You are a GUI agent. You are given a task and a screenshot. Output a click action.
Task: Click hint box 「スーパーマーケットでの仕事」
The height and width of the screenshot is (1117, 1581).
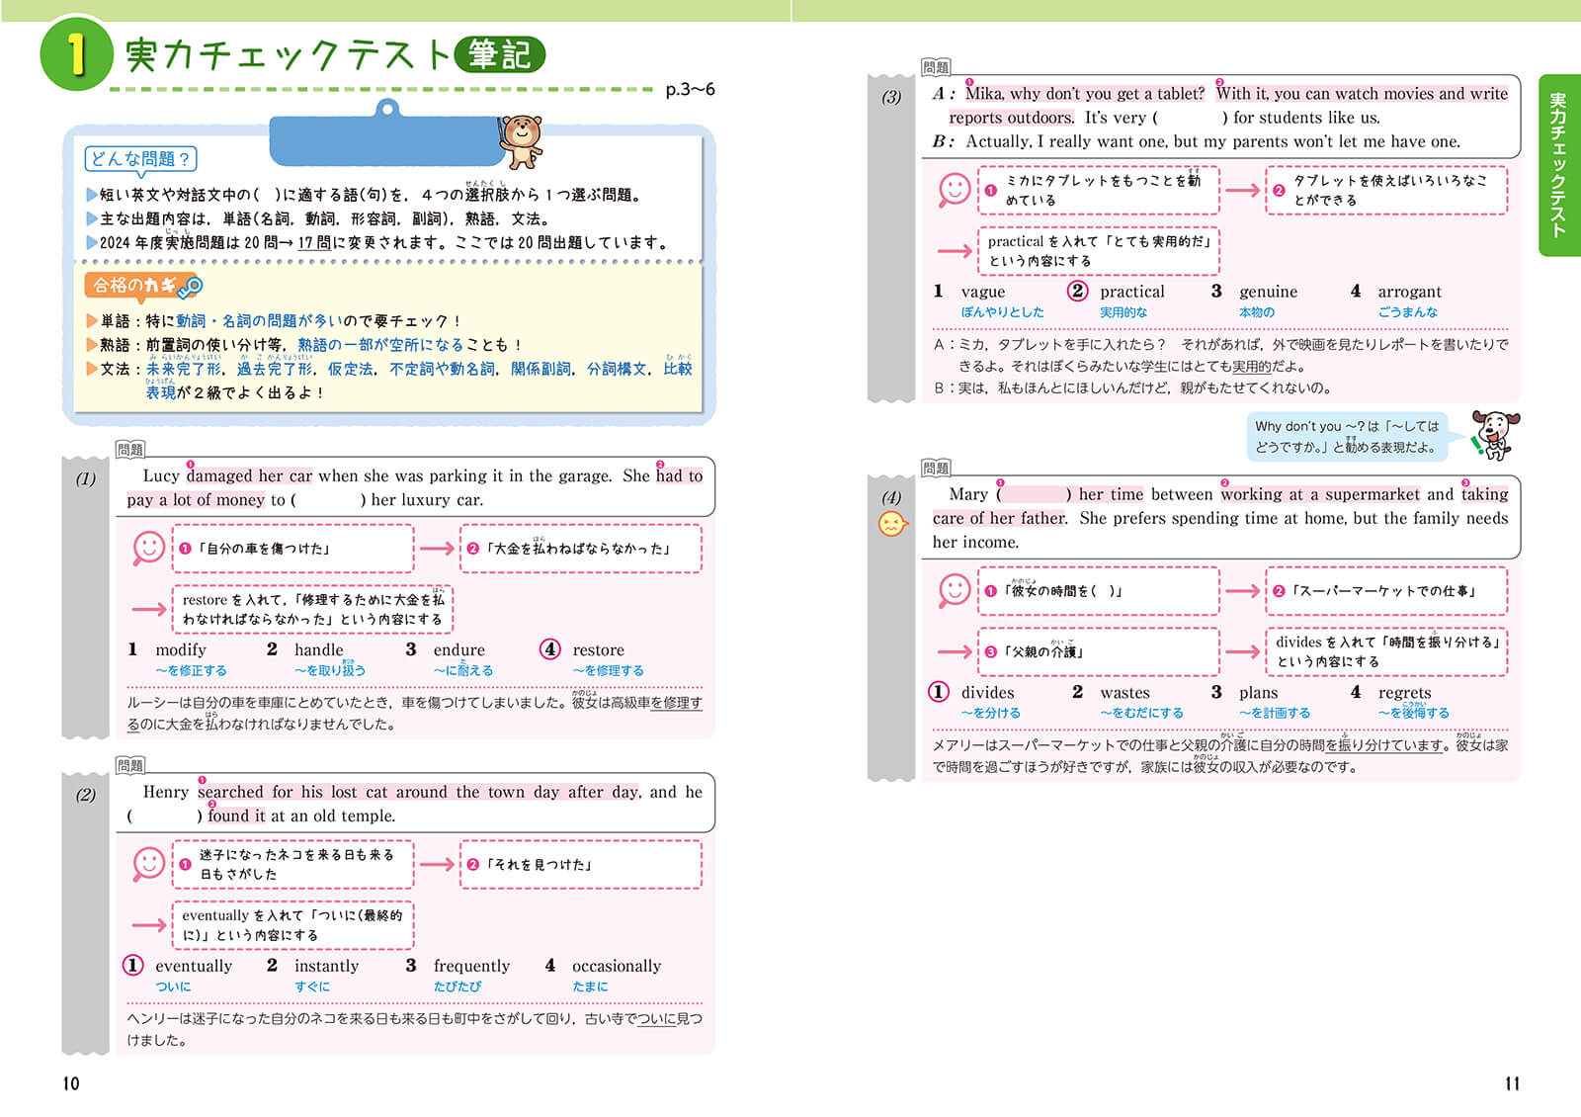tap(1386, 591)
